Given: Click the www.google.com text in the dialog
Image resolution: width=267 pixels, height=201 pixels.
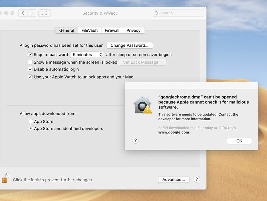Looking at the screenshot, I should pyautogui.click(x=174, y=132).
